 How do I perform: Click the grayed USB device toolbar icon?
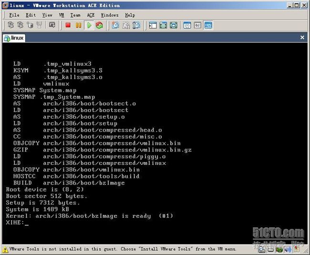point(39,25)
